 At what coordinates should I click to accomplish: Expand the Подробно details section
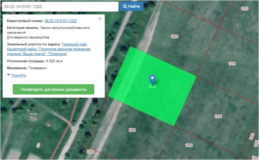(x=18, y=75)
